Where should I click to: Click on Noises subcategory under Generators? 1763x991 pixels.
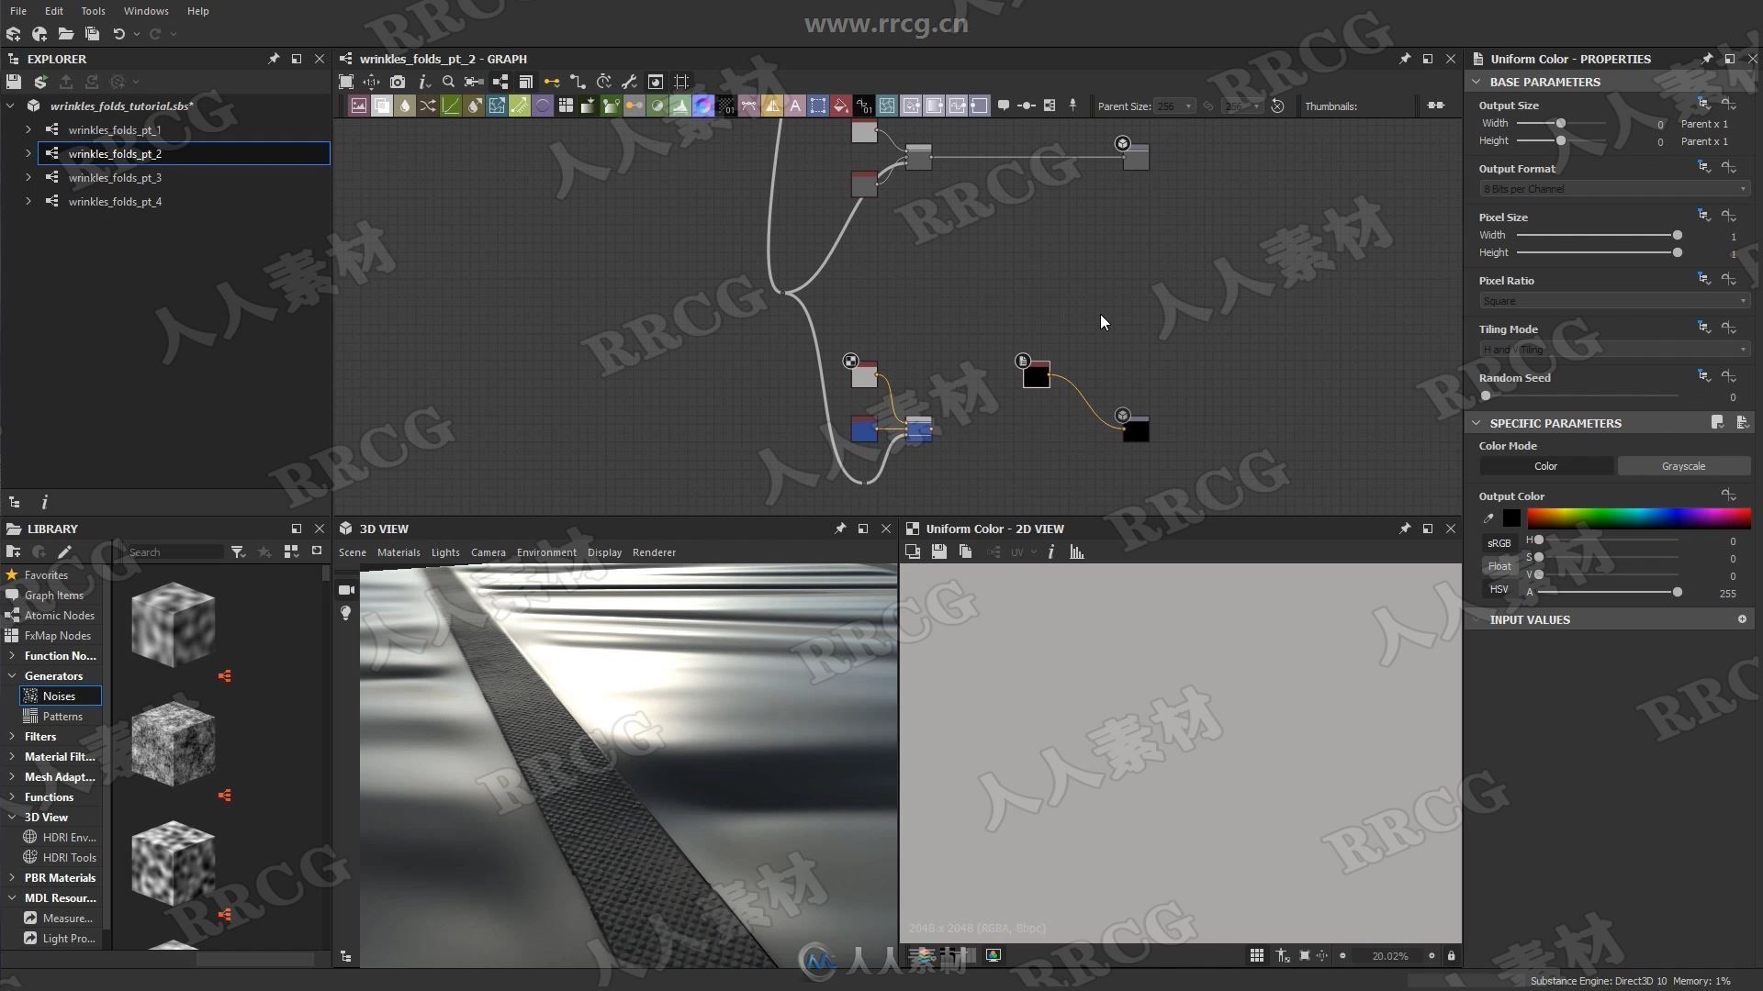[58, 696]
